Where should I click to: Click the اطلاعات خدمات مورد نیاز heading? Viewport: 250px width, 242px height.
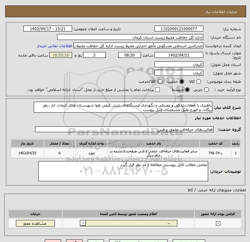pos(218,118)
